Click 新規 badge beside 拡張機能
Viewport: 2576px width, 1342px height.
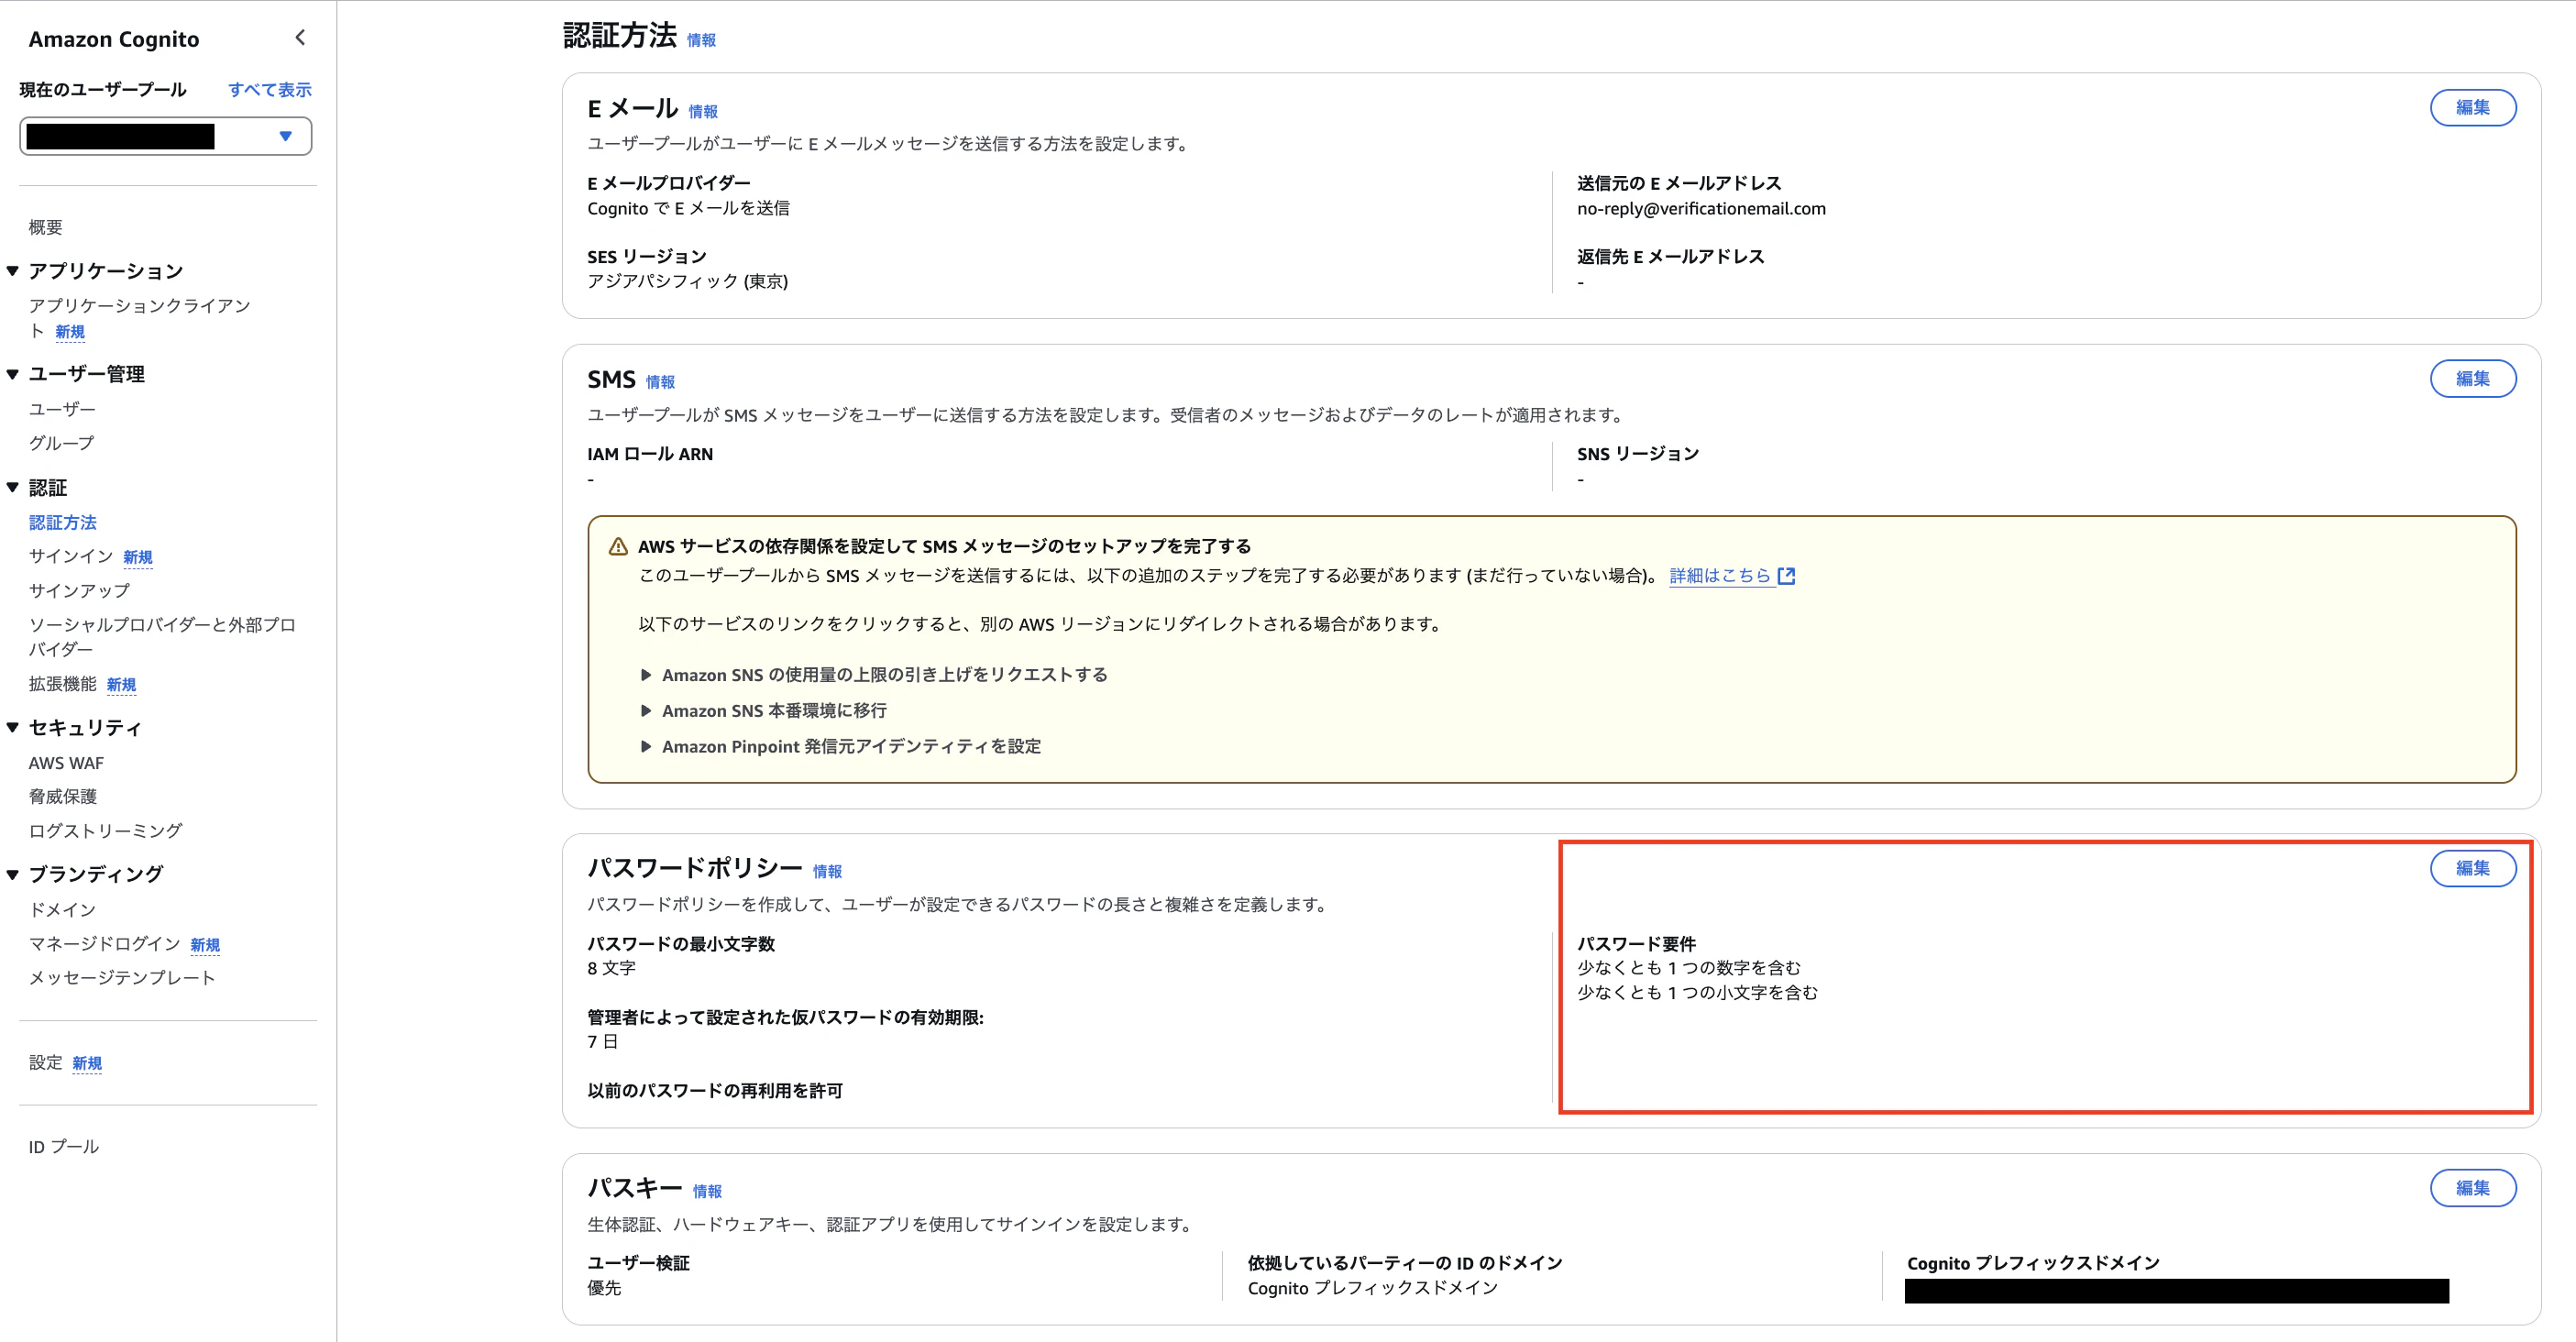(122, 685)
